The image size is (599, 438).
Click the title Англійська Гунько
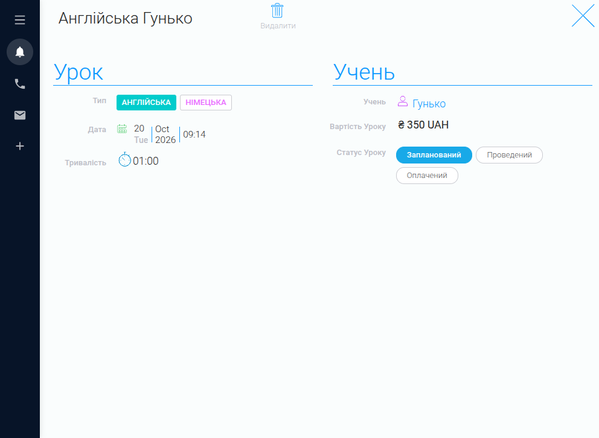pos(126,18)
